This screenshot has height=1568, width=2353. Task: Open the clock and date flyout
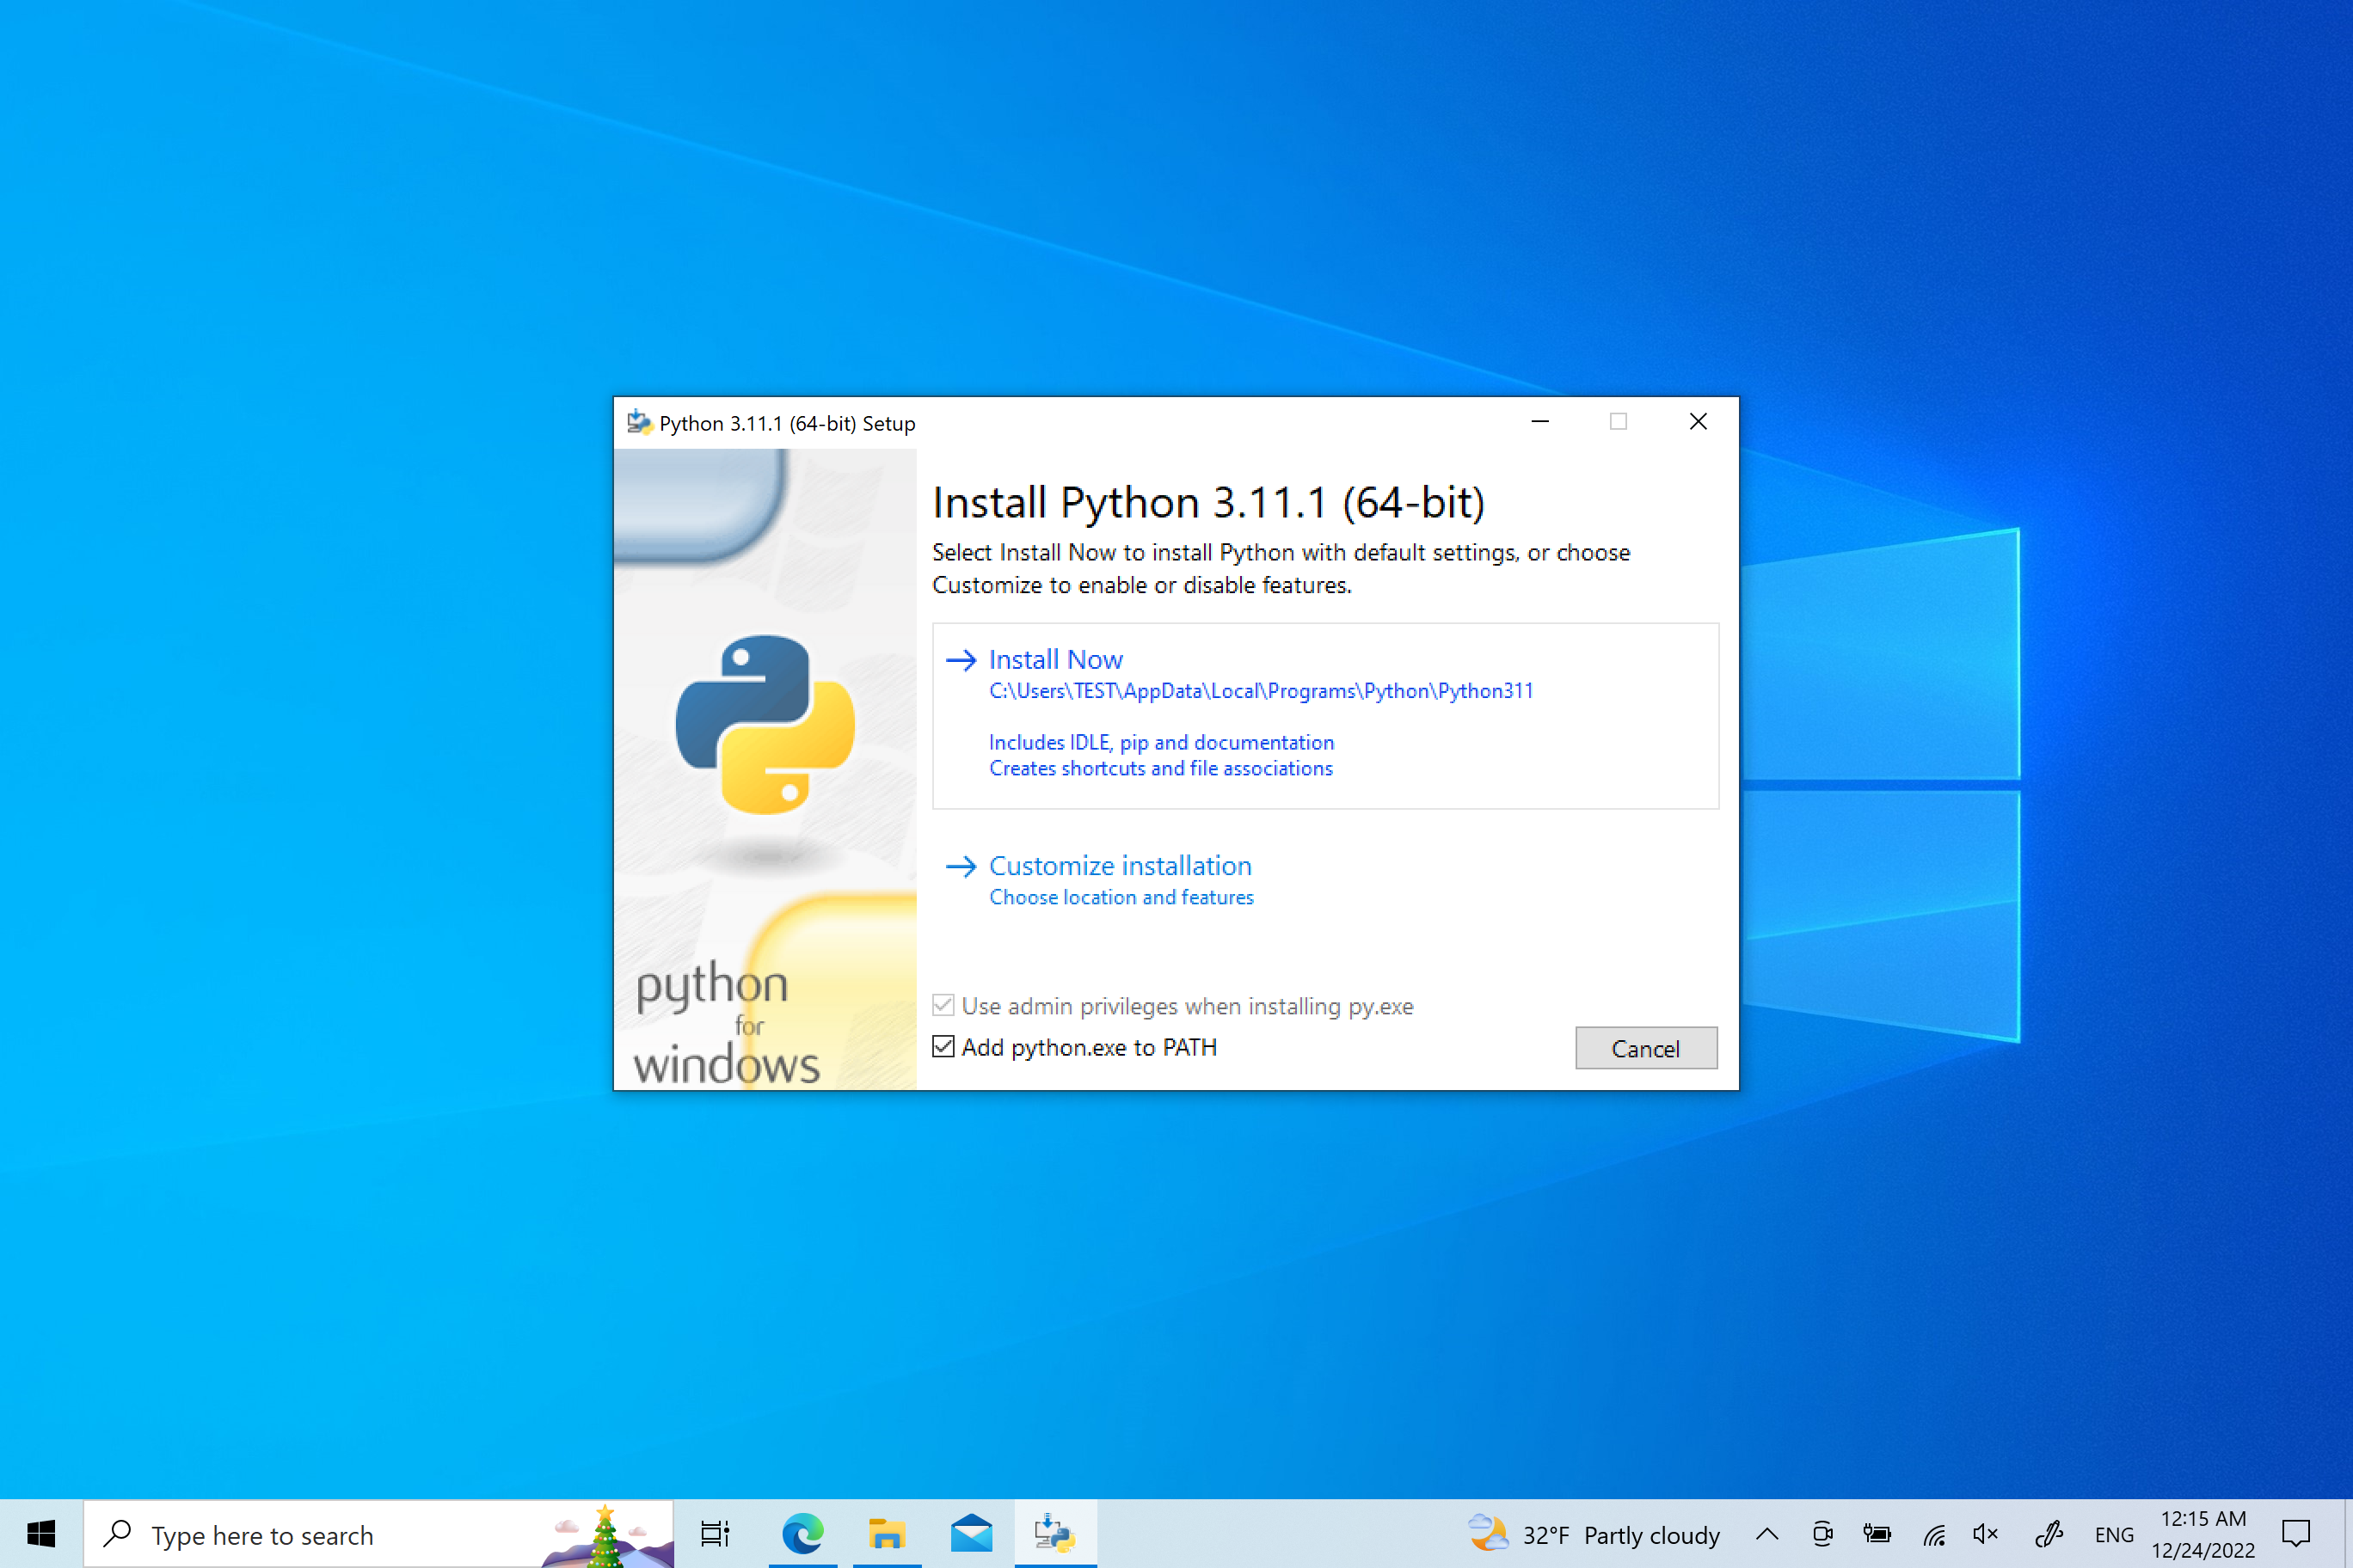click(2203, 1534)
